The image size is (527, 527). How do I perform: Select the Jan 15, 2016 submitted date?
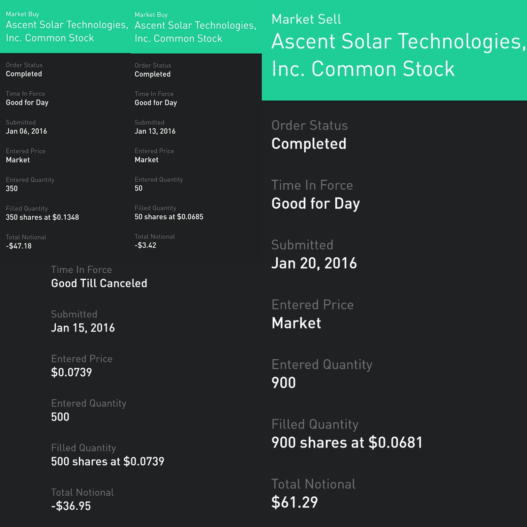83,328
